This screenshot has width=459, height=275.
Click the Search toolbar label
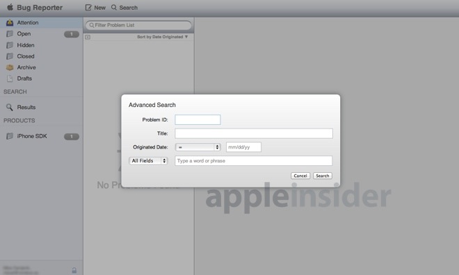(x=128, y=8)
